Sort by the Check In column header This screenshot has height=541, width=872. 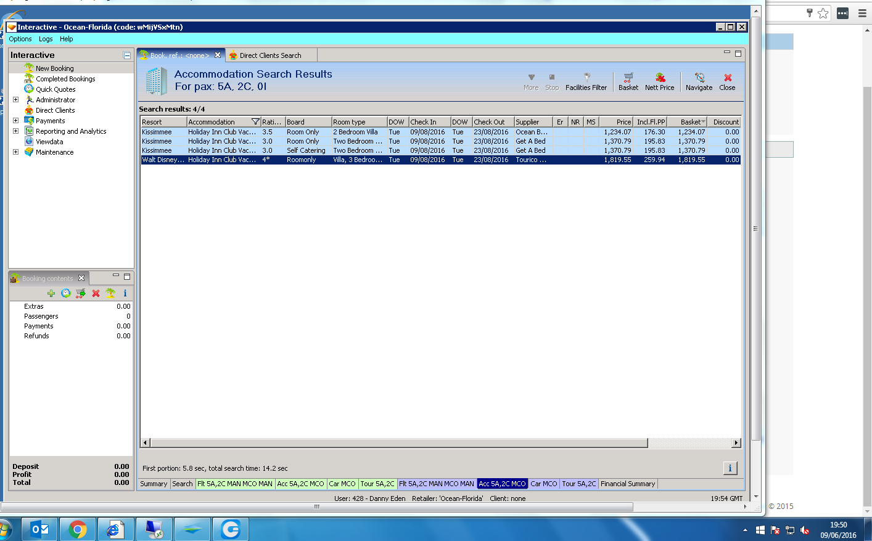coord(430,122)
